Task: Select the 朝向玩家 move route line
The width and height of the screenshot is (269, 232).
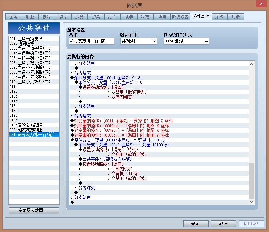Action: pyautogui.click(x=159, y=169)
